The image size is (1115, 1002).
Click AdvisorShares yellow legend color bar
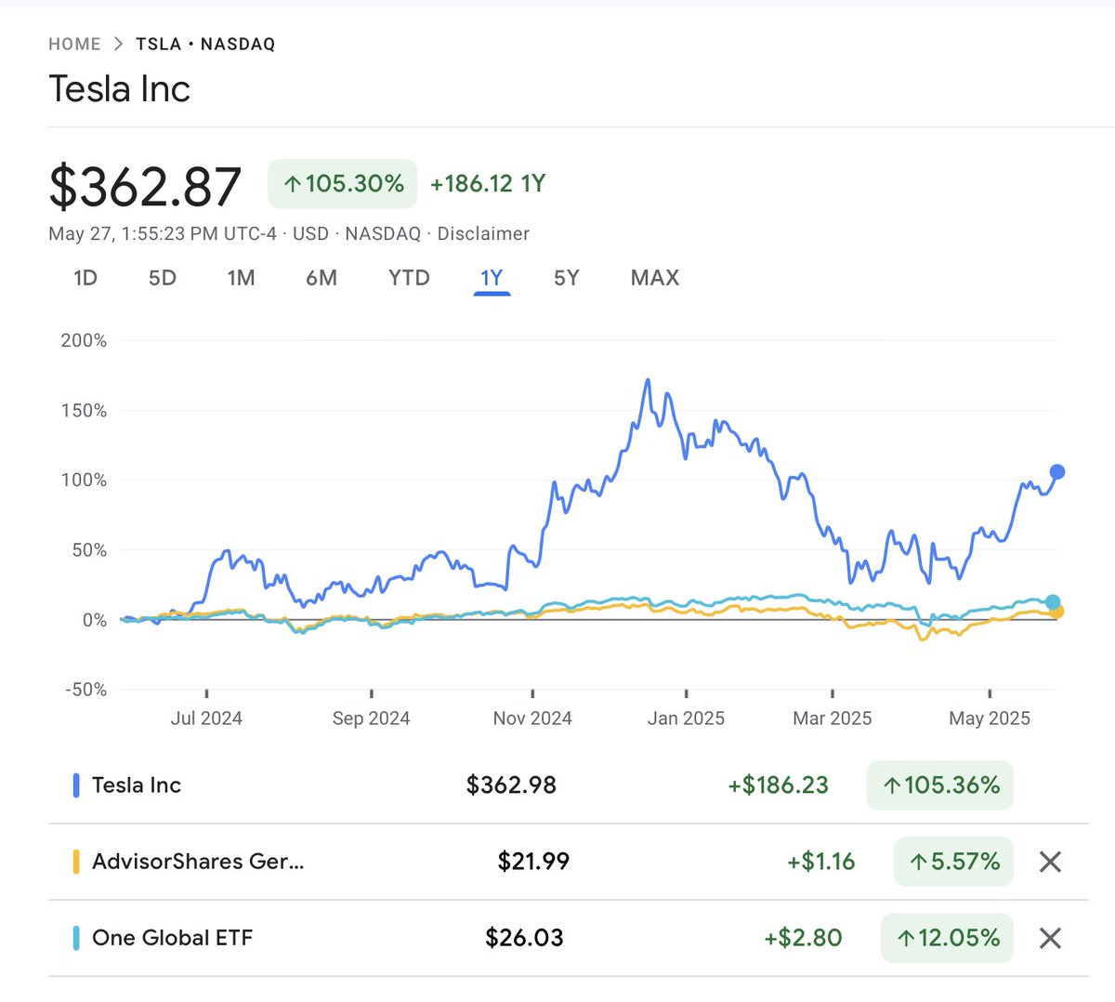(x=76, y=862)
